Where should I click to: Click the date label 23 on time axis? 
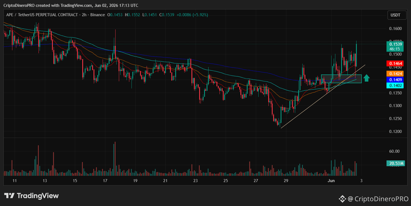pos(195,181)
